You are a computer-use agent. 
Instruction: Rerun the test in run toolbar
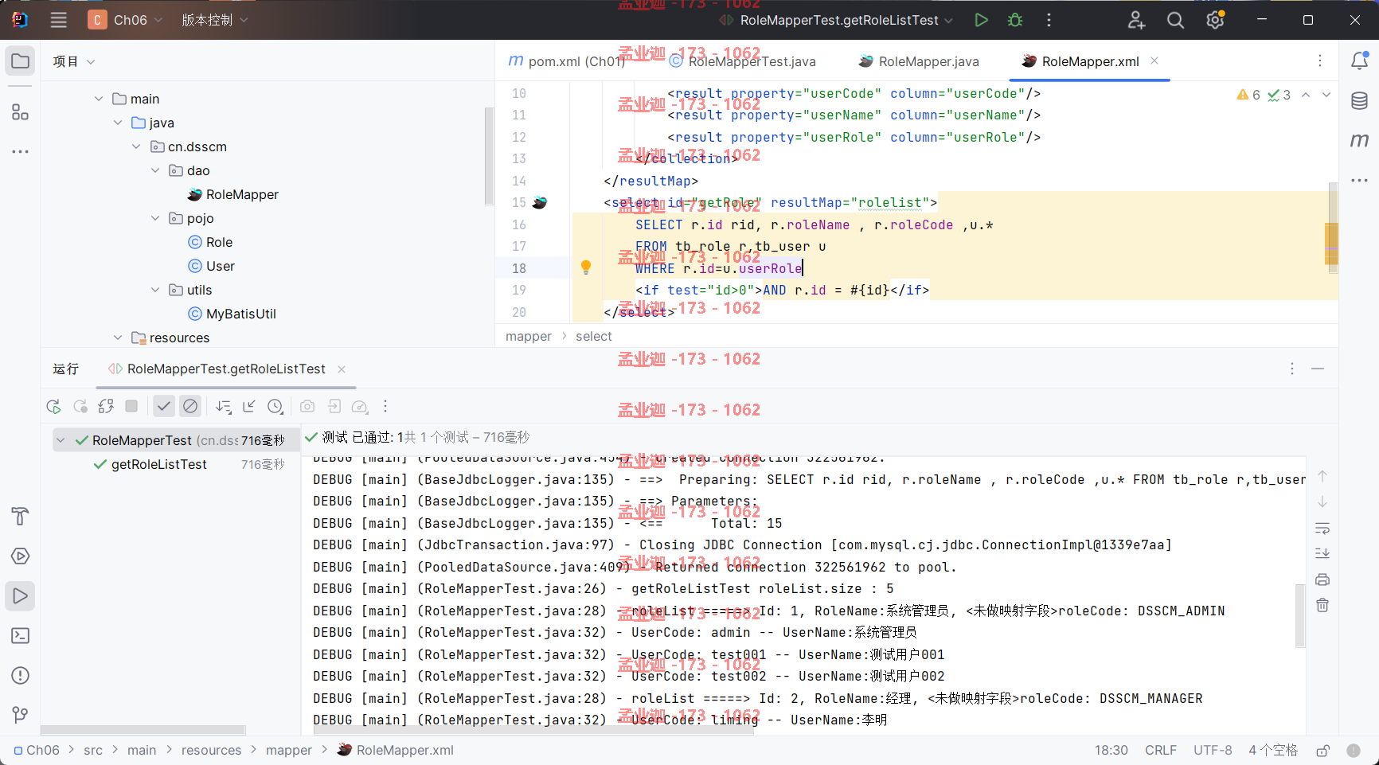(53, 407)
